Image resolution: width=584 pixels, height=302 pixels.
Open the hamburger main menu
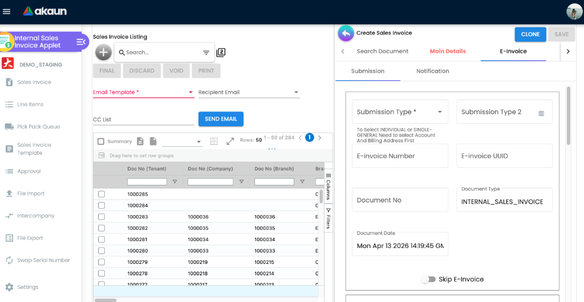pyautogui.click(x=6, y=11)
